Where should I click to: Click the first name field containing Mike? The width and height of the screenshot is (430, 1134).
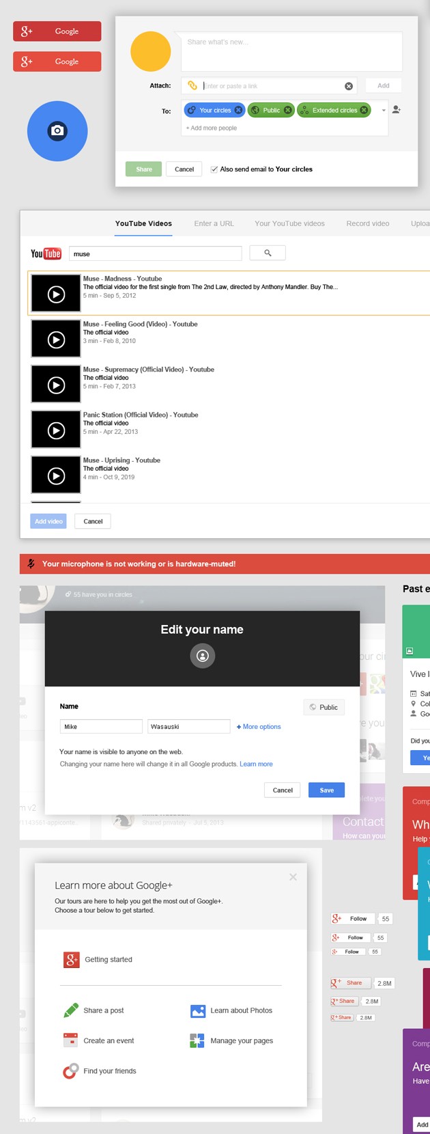(101, 726)
